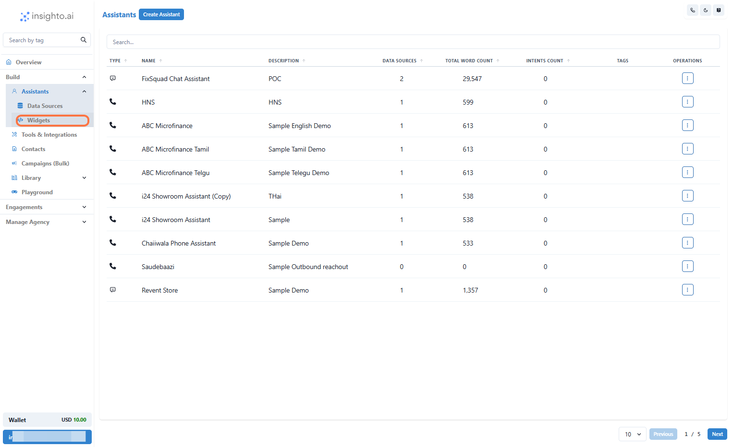Sort by Intents Count arrow
733x447 pixels.
coord(569,61)
